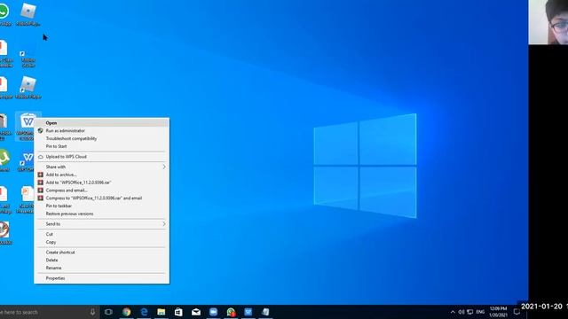Select Upload to WPS Cloud
Image resolution: width=568 pixels, height=319 pixels.
point(101,157)
